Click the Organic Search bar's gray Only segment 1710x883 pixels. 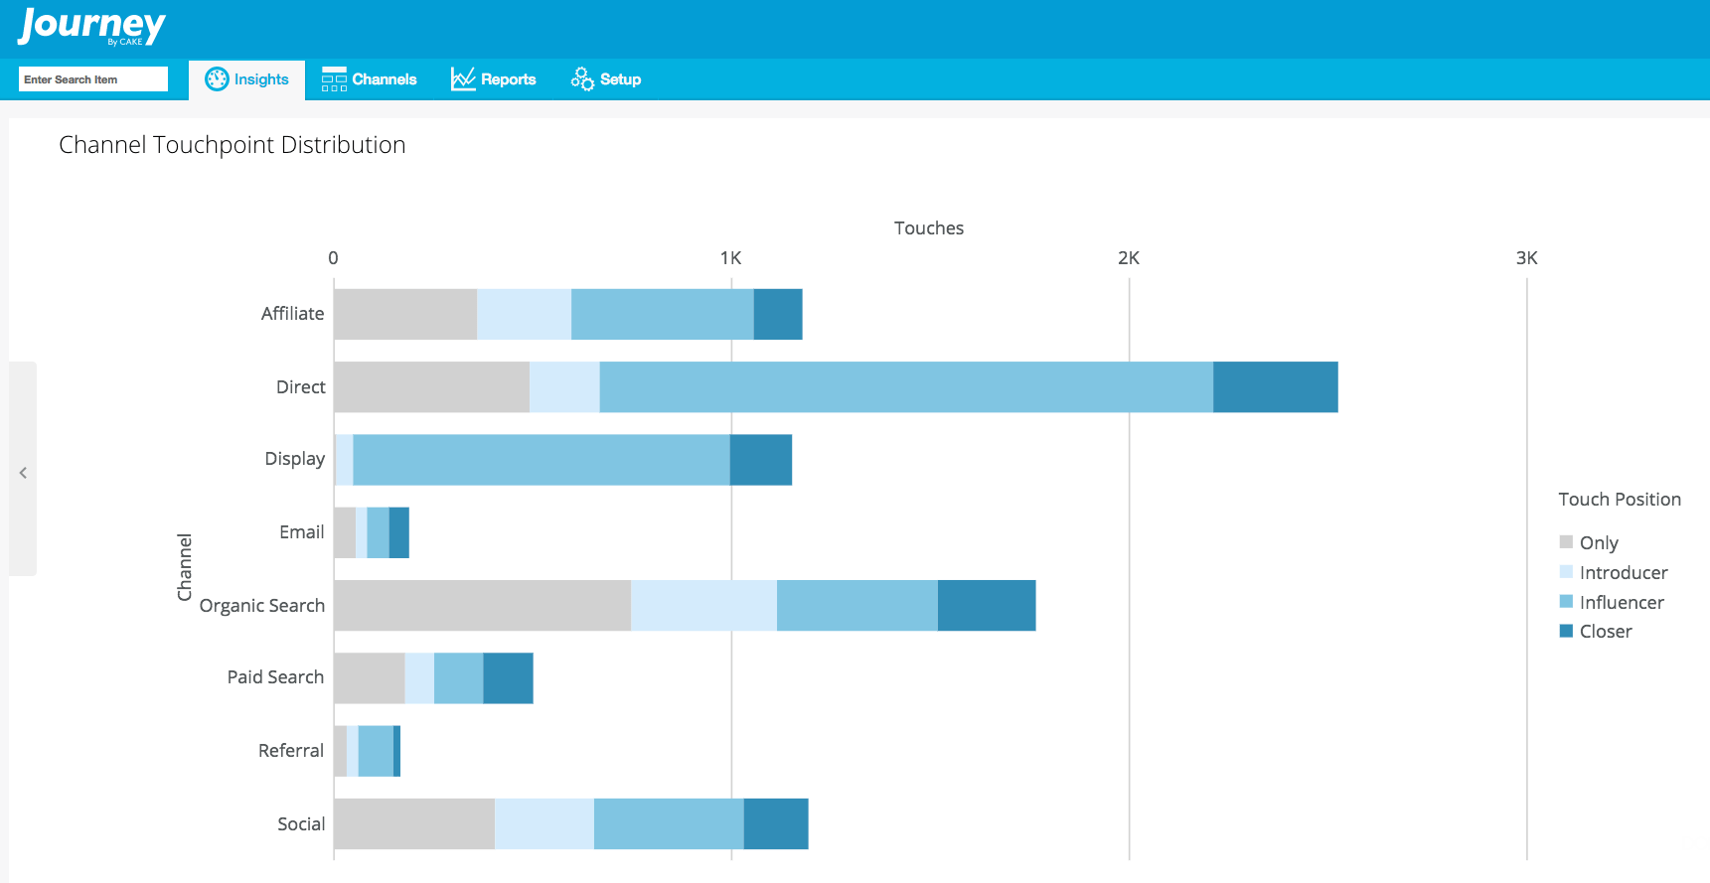point(482,606)
